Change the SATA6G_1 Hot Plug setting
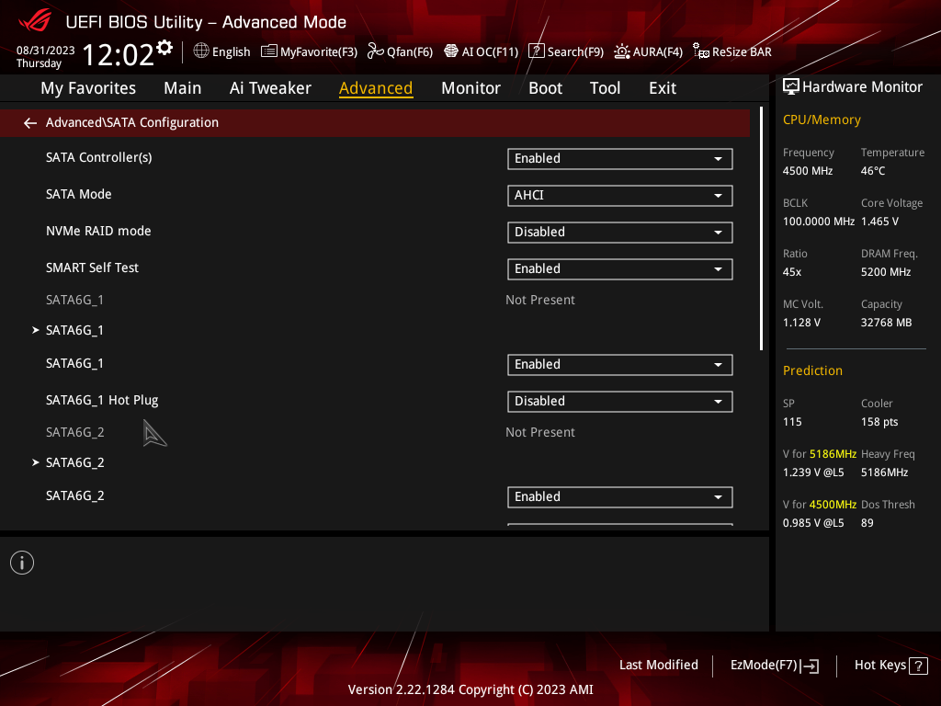The width and height of the screenshot is (941, 706). tap(620, 401)
